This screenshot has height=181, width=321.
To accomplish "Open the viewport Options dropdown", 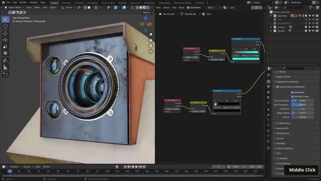I will pyautogui.click(x=147, y=13).
